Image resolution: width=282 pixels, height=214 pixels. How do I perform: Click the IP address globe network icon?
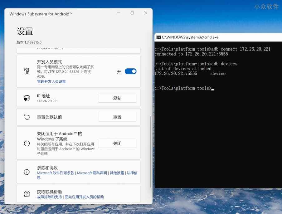[x=27, y=98]
